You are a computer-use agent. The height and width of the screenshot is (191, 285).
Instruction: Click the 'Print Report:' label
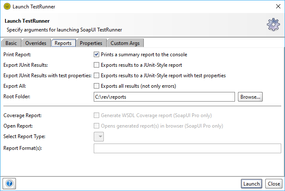[17, 55]
